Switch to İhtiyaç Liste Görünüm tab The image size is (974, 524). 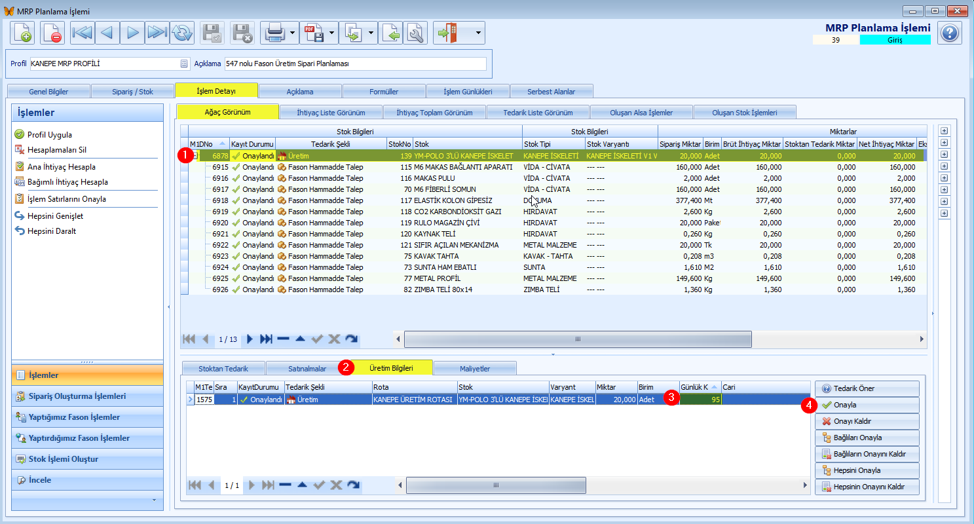point(331,112)
